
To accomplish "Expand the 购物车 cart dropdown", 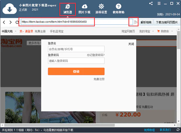I will [172, 31].
